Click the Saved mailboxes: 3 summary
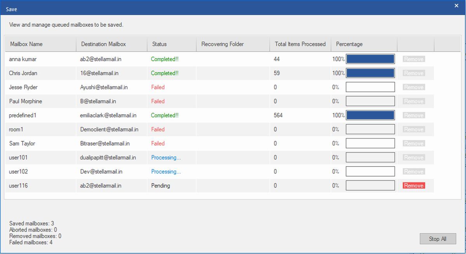 click(x=31, y=223)
